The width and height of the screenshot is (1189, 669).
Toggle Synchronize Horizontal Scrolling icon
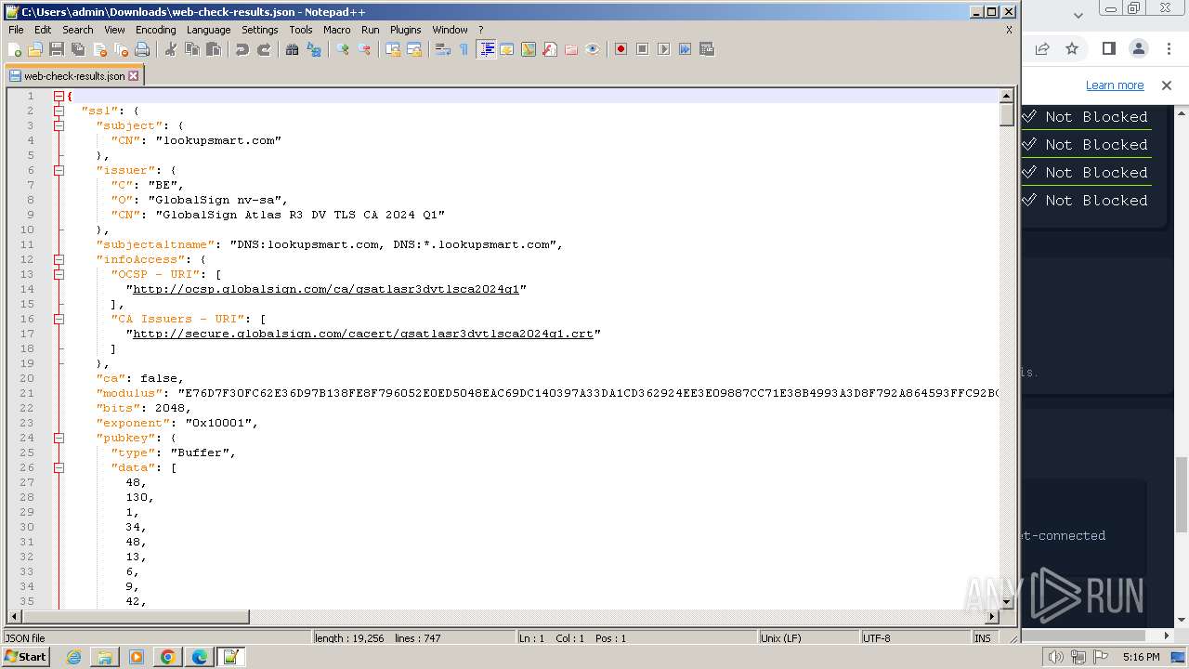[414, 49]
